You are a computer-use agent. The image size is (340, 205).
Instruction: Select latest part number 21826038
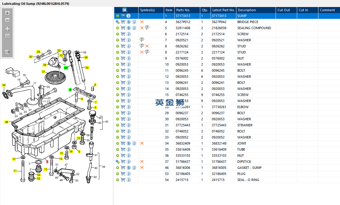[223, 28]
